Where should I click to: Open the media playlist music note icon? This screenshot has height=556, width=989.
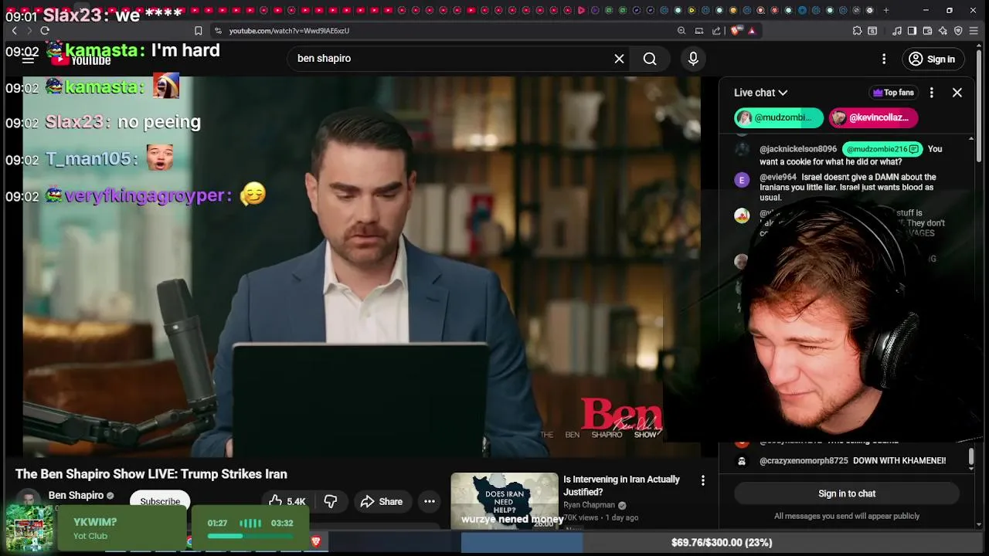coord(896,31)
